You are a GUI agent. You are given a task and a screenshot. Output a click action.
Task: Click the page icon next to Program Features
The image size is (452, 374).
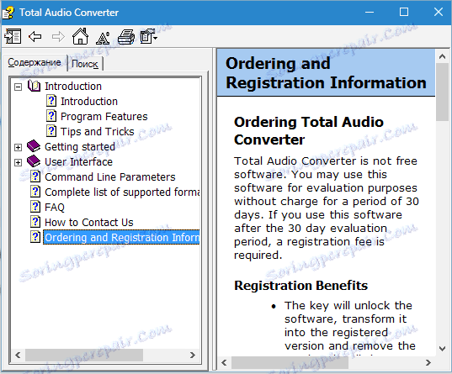pos(51,116)
